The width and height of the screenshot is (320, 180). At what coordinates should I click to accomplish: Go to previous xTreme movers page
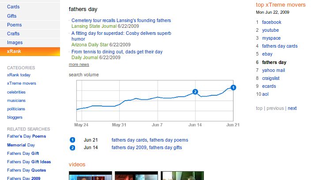pyautogui.click(x=275, y=108)
